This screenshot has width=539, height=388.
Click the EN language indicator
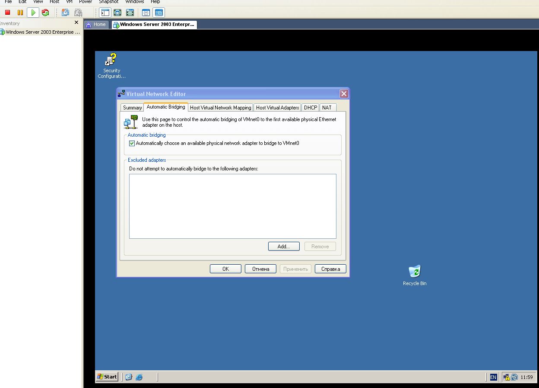pos(493,377)
